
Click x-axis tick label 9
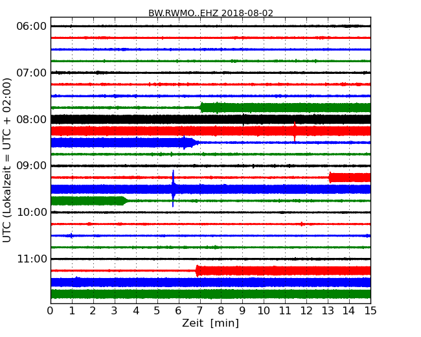pos(242,311)
